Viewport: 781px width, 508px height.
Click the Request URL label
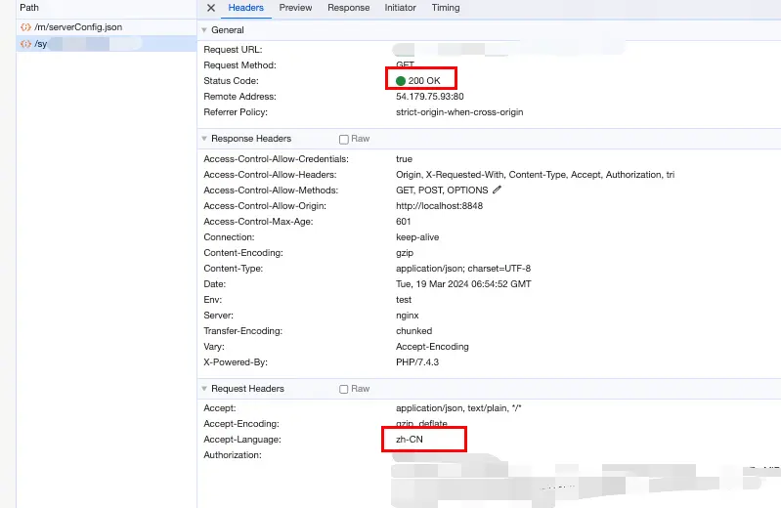coord(233,49)
